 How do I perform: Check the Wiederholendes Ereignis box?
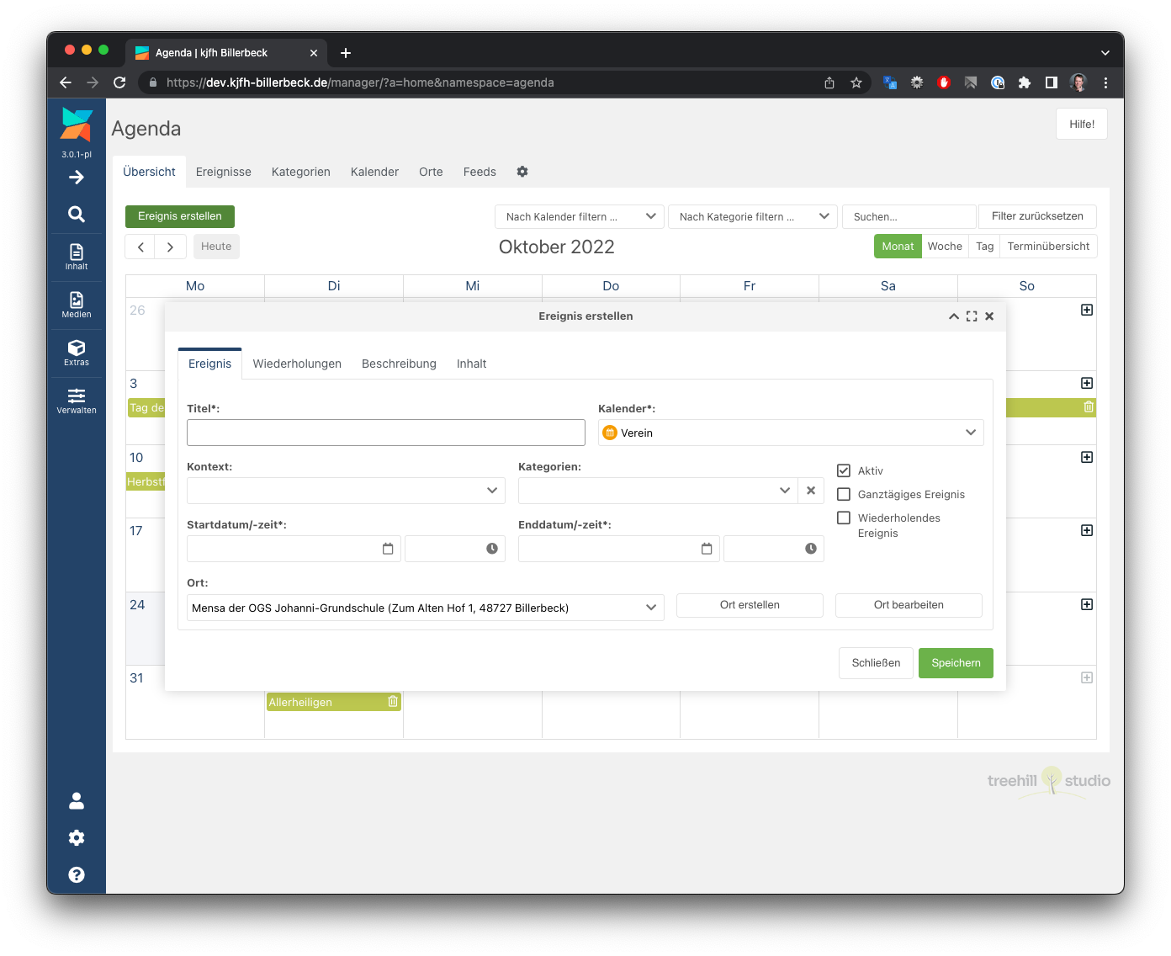[x=844, y=518]
